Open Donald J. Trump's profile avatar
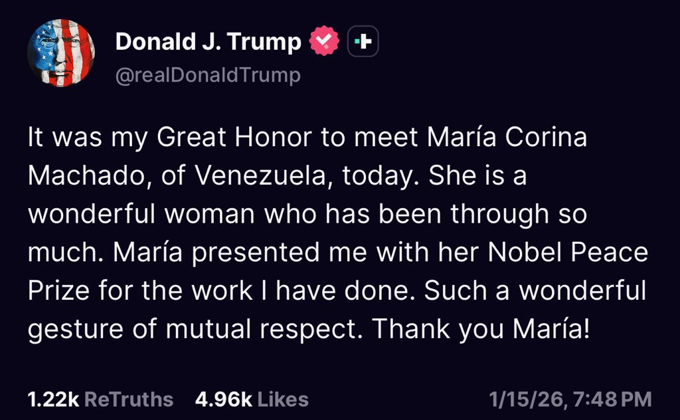Viewport: 680px width, 420px height. coord(60,53)
